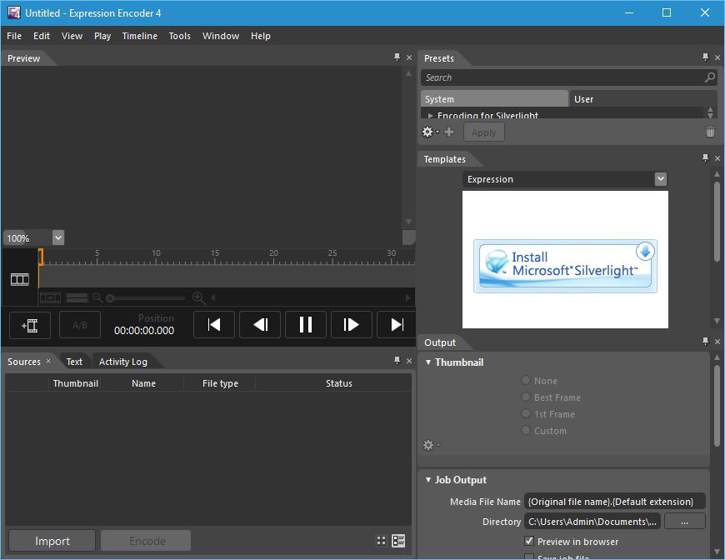Image resolution: width=725 pixels, height=560 pixels.
Task: Select the filmstrip thumbnail track icon
Action: [x=19, y=279]
